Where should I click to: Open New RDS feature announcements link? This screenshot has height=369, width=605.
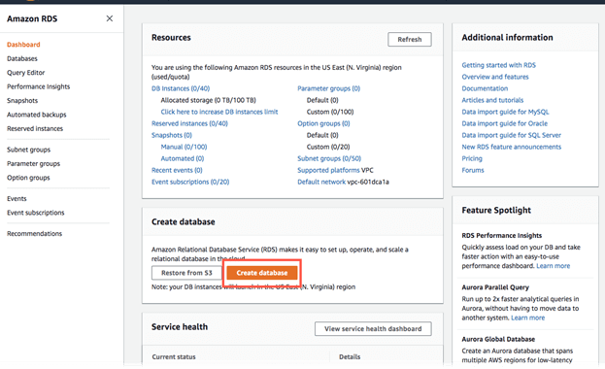511,147
